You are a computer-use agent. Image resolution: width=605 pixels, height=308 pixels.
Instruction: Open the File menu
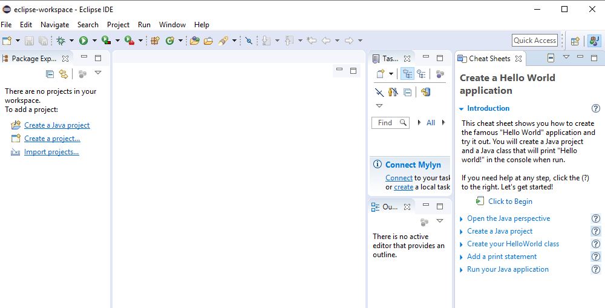[6, 25]
